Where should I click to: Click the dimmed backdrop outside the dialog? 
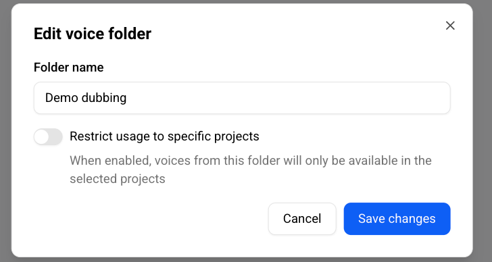483,126
